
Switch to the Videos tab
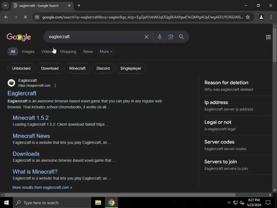click(47, 51)
